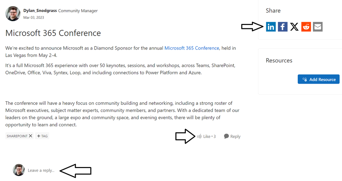This screenshot has height=181, width=342.
Task: Open Dylan_Snodgrass profile name link
Action: (x=40, y=11)
